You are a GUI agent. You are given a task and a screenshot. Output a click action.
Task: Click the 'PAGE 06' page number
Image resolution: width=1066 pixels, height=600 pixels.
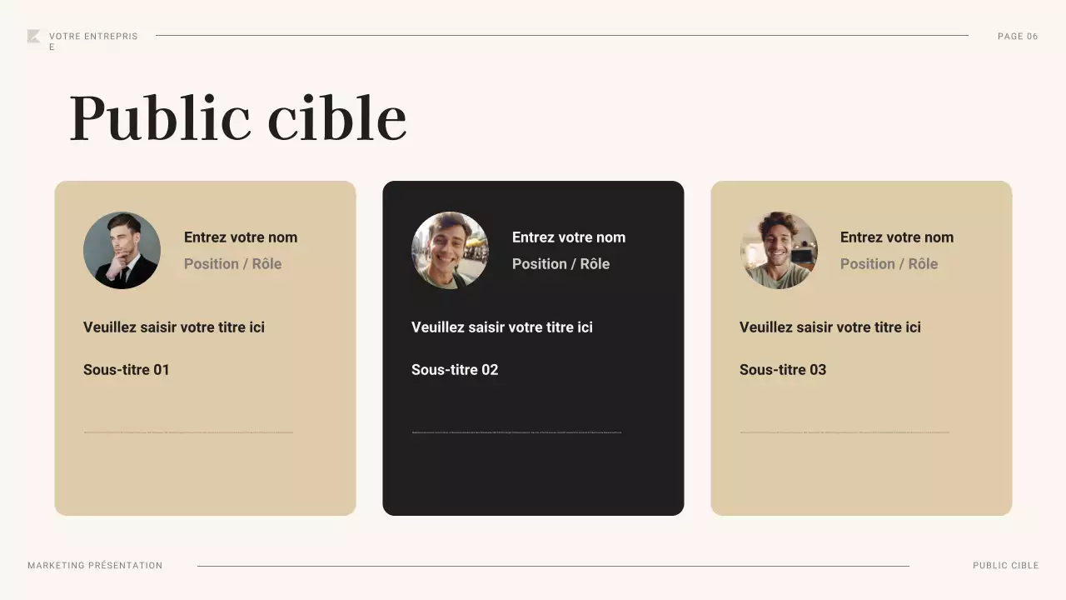click(1018, 37)
